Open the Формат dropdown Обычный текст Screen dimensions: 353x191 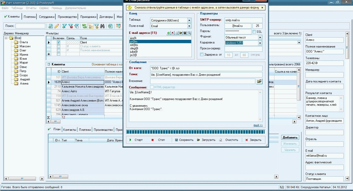click(x=260, y=37)
